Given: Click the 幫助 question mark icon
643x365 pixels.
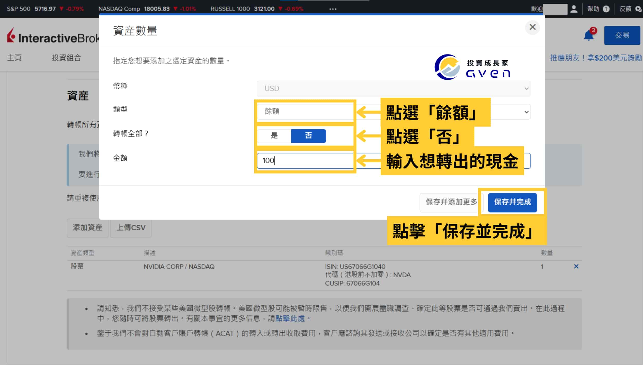Looking at the screenshot, I should tap(606, 9).
